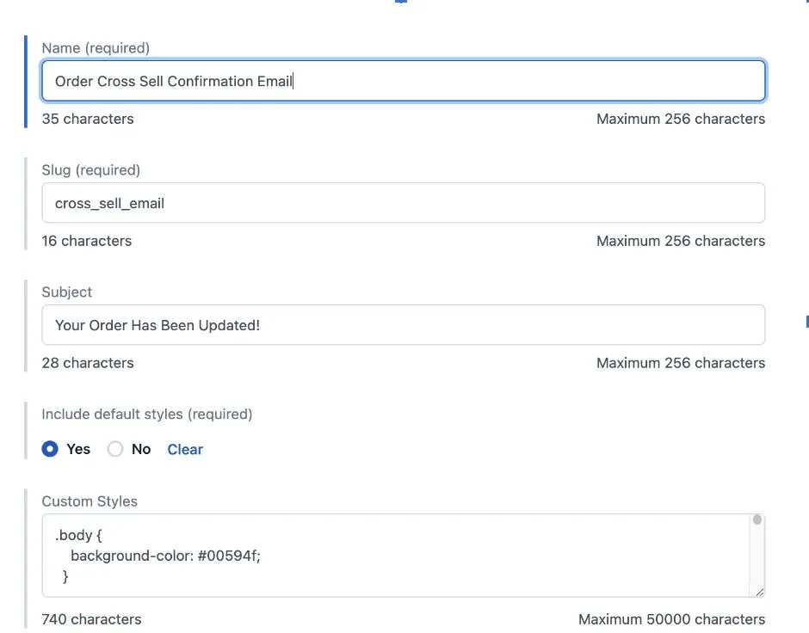Select No for Include default styles
Viewport: 809px width, 633px height.
115,449
